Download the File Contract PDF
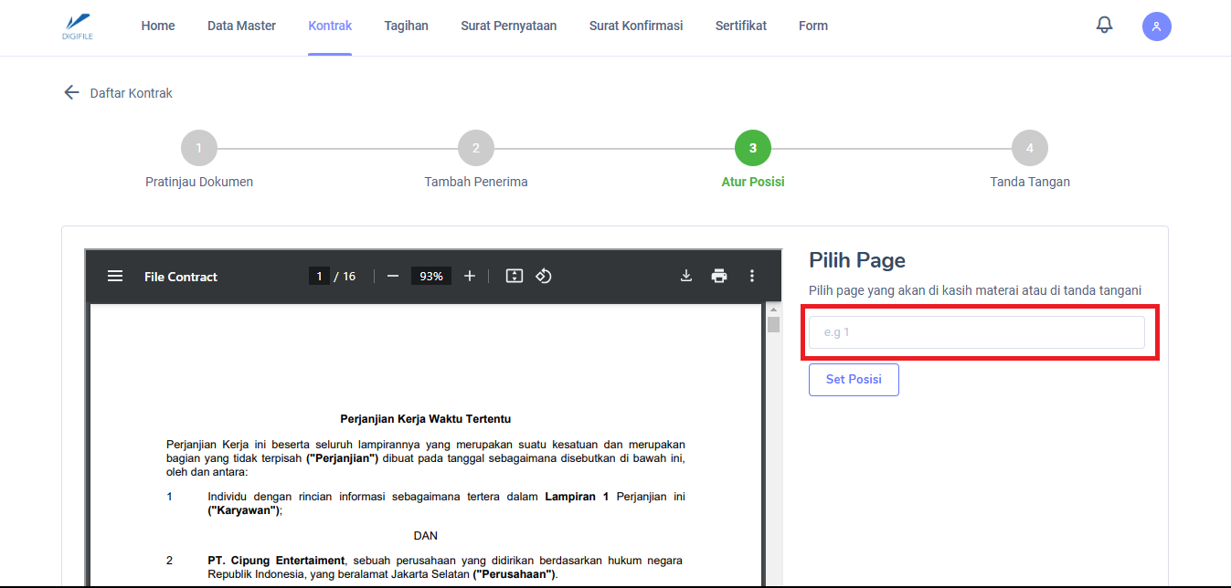This screenshot has width=1231, height=588. [686, 276]
